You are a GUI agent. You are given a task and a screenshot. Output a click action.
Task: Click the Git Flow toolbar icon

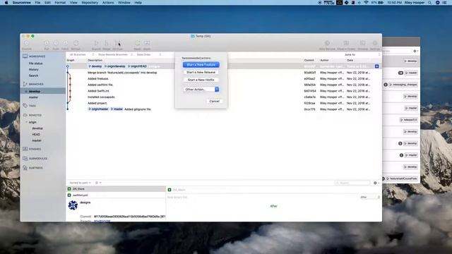tap(118, 43)
